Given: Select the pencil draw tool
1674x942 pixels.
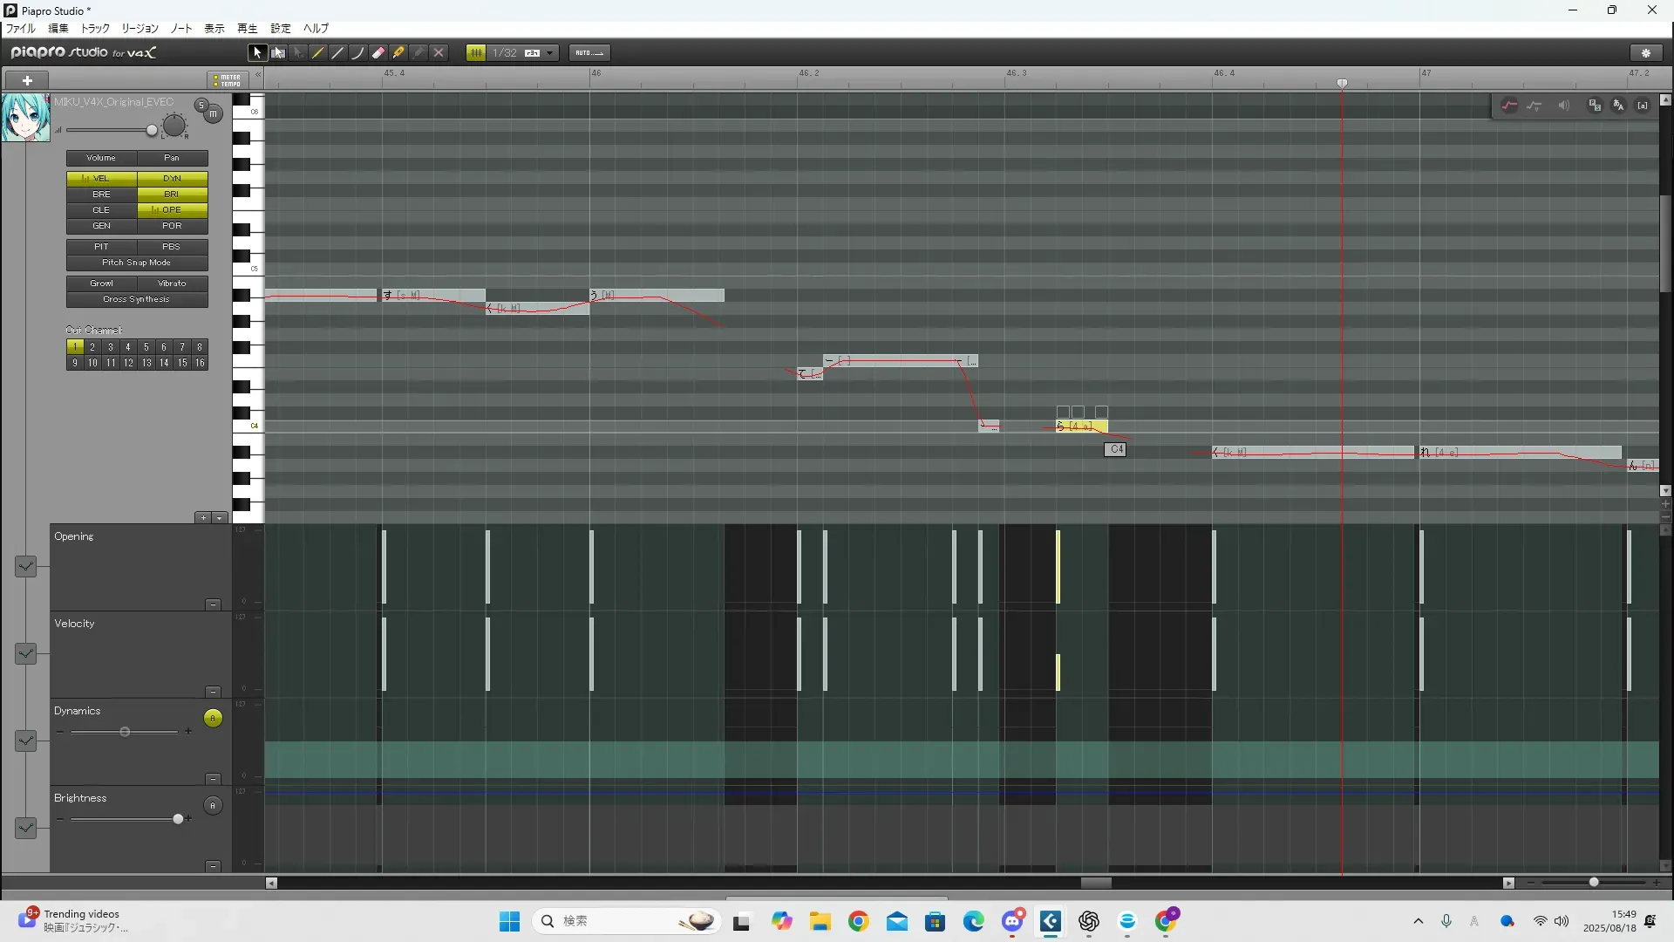Looking at the screenshot, I should click(x=318, y=53).
